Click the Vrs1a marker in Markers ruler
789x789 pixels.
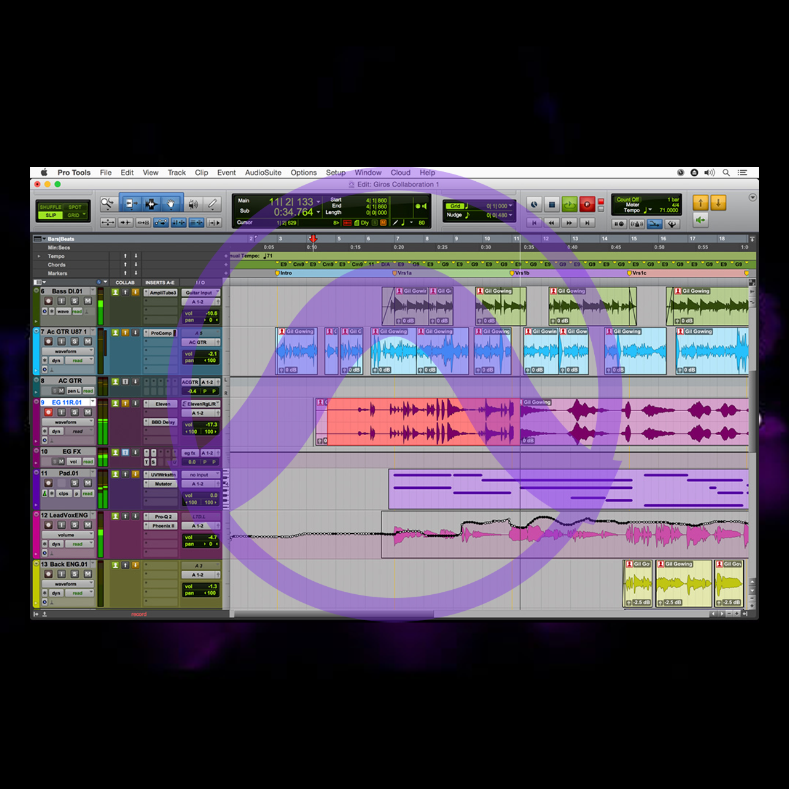[x=404, y=273]
